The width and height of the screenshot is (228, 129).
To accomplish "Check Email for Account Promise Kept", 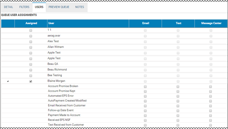I will [x=145, y=91].
